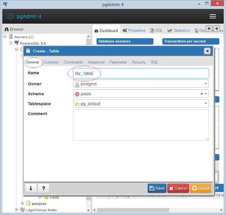Select Login/Group Roles tree item

pos(41,210)
